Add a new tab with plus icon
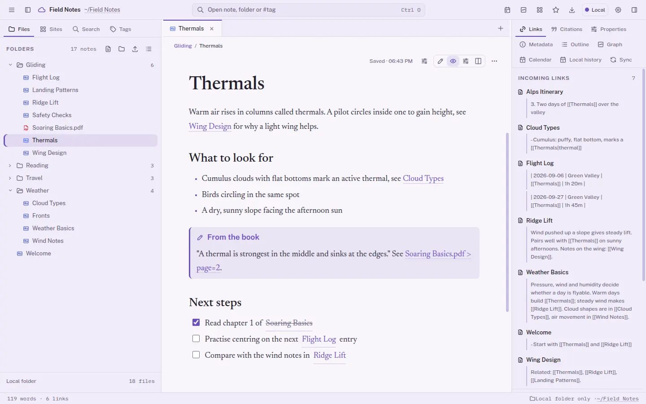Image resolution: width=646 pixels, height=404 pixels. (501, 28)
